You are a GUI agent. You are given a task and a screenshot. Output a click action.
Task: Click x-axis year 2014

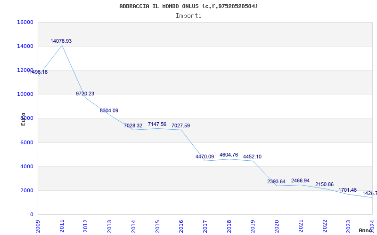point(133,227)
